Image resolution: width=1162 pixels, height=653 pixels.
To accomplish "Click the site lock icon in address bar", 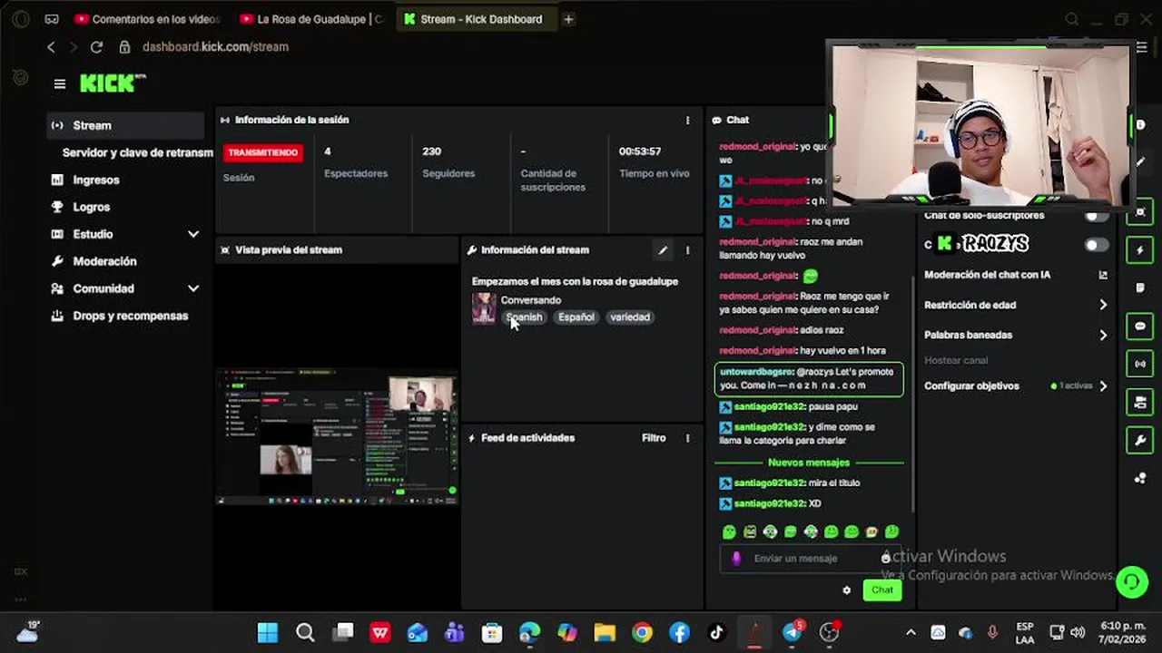I will [x=124, y=47].
